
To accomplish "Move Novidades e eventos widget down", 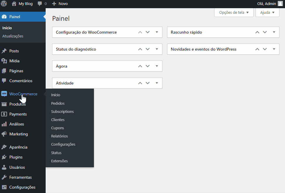I will click(265, 49).
